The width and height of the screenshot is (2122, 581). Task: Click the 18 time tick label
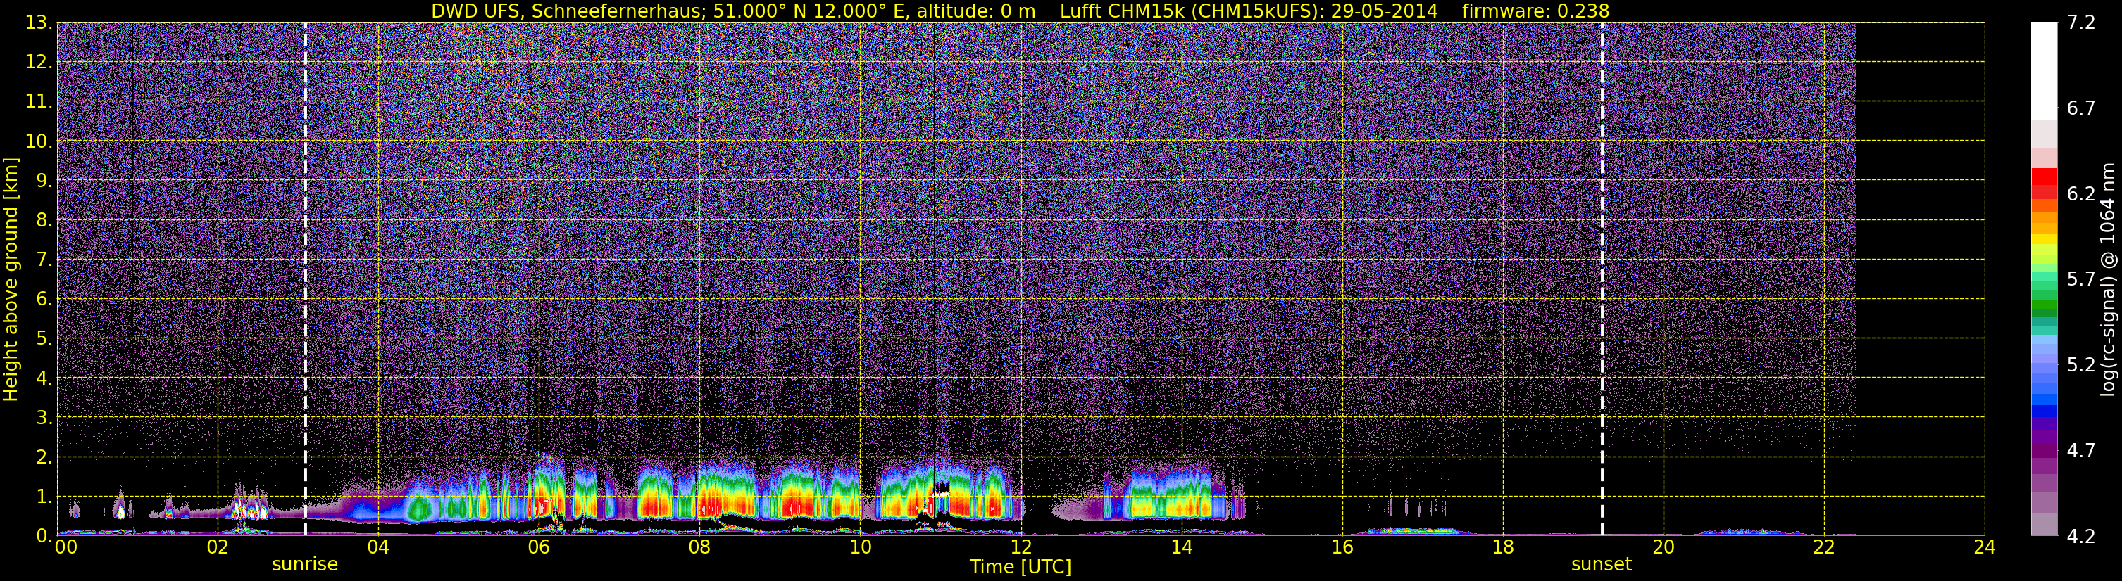1502,548
